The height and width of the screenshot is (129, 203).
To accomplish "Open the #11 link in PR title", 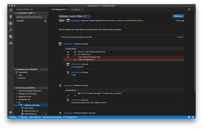I will coord(87,16).
